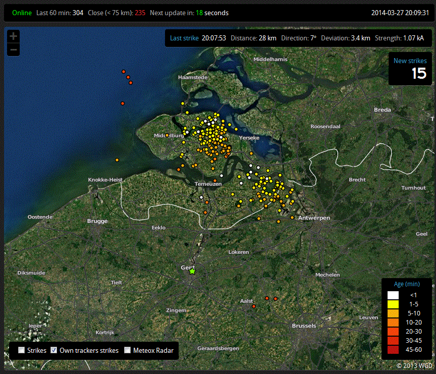Click the Last strike label

click(184, 38)
